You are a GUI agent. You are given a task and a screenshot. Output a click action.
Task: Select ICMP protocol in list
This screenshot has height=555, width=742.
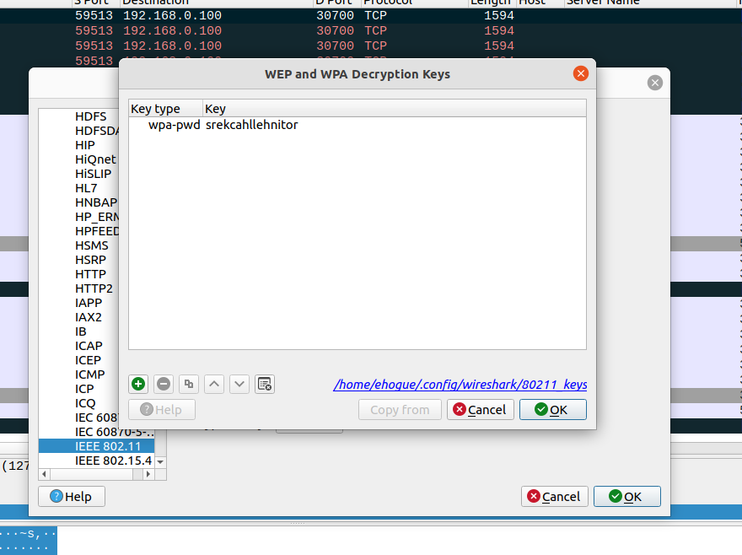click(90, 374)
